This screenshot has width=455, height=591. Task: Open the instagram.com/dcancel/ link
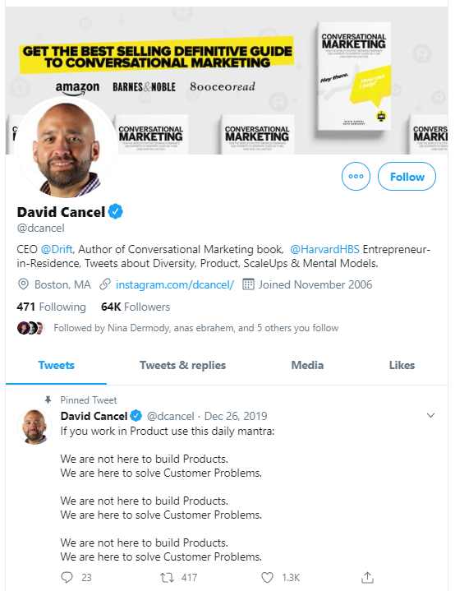coord(175,284)
